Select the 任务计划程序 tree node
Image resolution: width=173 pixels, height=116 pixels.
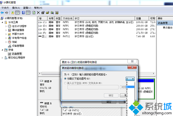19,26
